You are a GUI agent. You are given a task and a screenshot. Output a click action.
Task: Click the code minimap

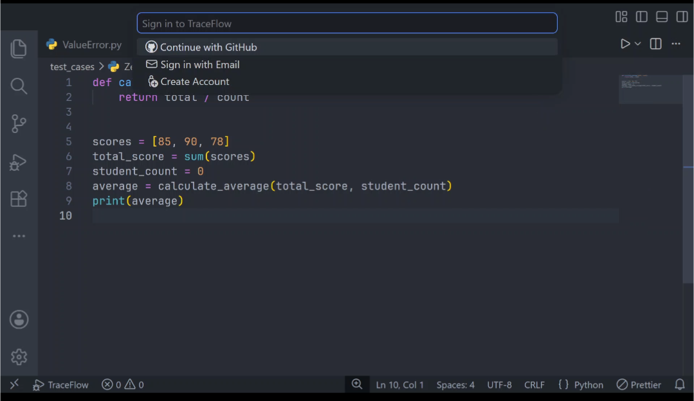click(650, 89)
